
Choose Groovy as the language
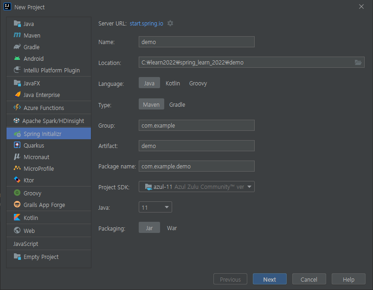198,83
